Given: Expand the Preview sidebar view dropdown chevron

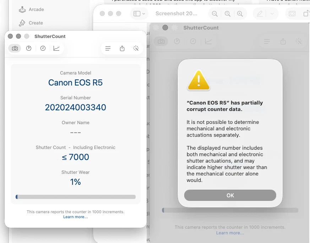Looking at the screenshot, I should (144, 13).
